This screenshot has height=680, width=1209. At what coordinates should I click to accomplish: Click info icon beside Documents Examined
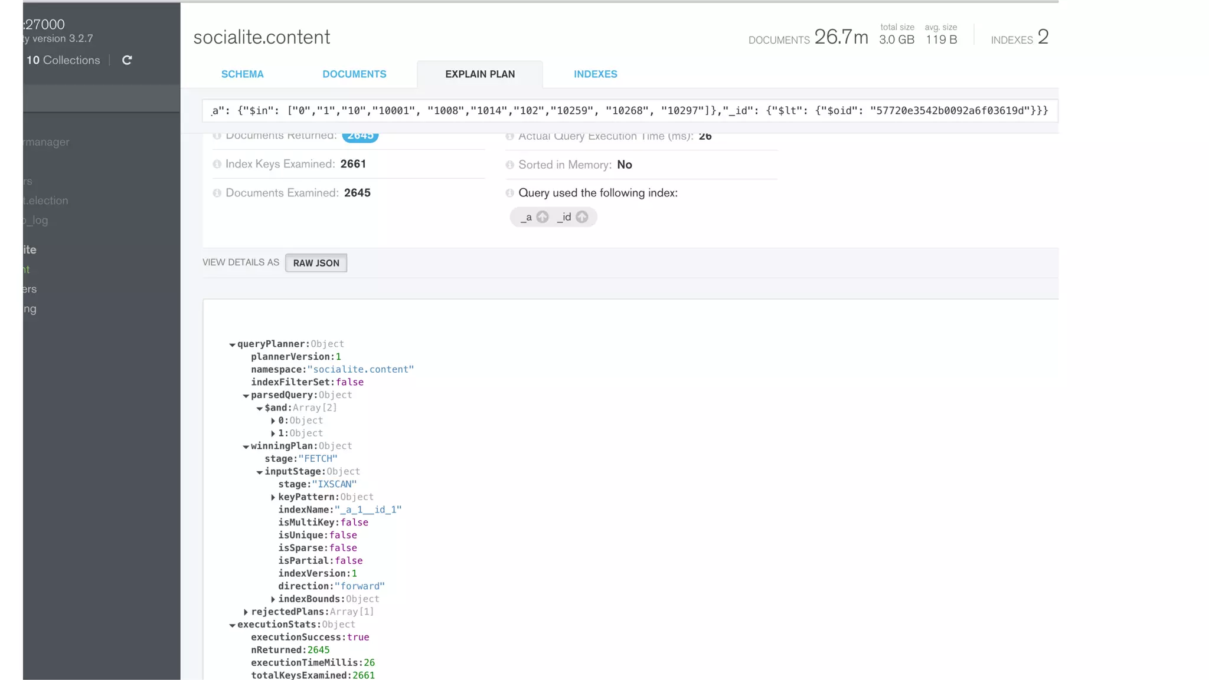pyautogui.click(x=217, y=193)
